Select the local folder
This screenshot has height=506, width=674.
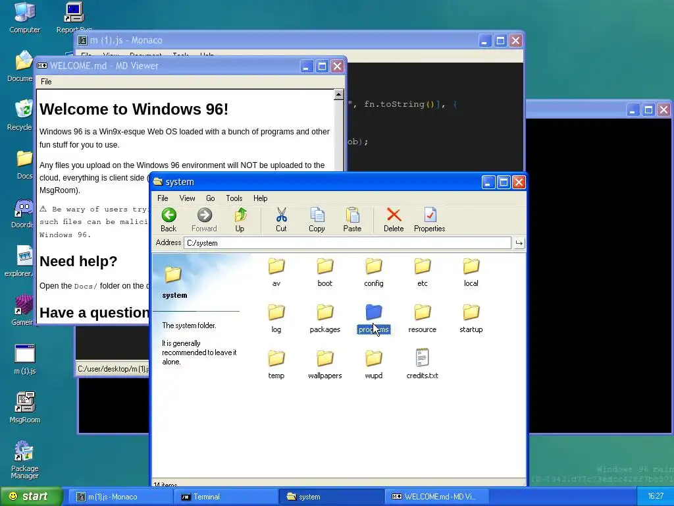pos(471,272)
